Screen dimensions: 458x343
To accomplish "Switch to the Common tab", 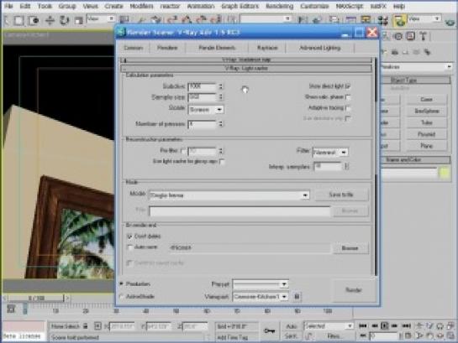I will click(133, 48).
